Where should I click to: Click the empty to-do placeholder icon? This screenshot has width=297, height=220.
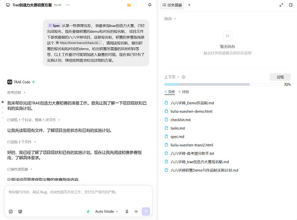click(227, 36)
